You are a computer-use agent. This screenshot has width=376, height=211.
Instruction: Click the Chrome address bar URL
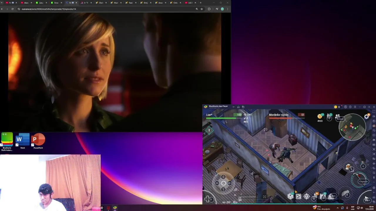point(49,9)
